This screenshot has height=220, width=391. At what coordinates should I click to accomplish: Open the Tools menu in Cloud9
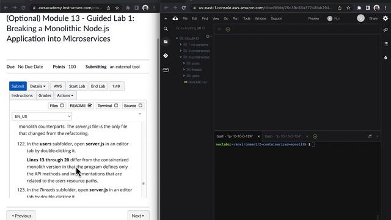247,18
